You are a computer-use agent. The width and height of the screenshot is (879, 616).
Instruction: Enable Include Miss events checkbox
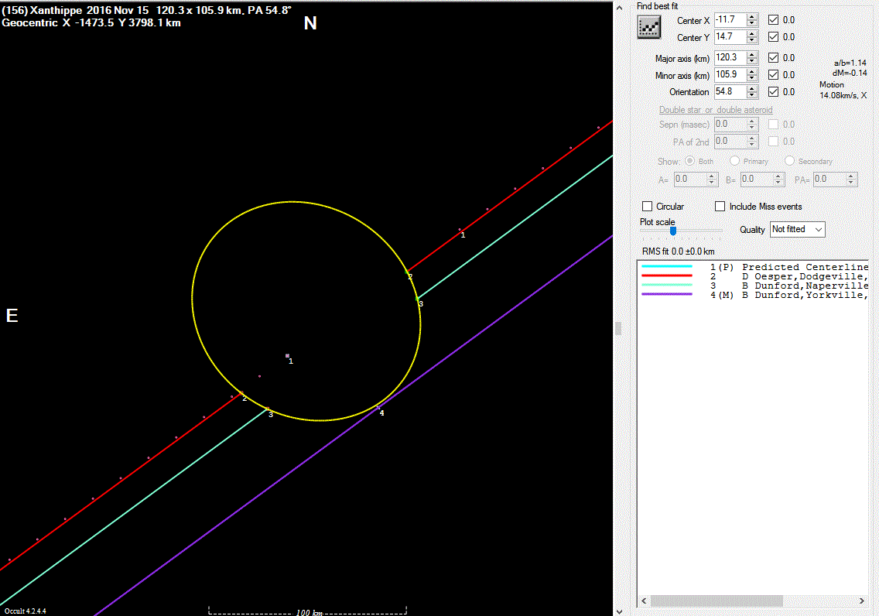(x=720, y=207)
